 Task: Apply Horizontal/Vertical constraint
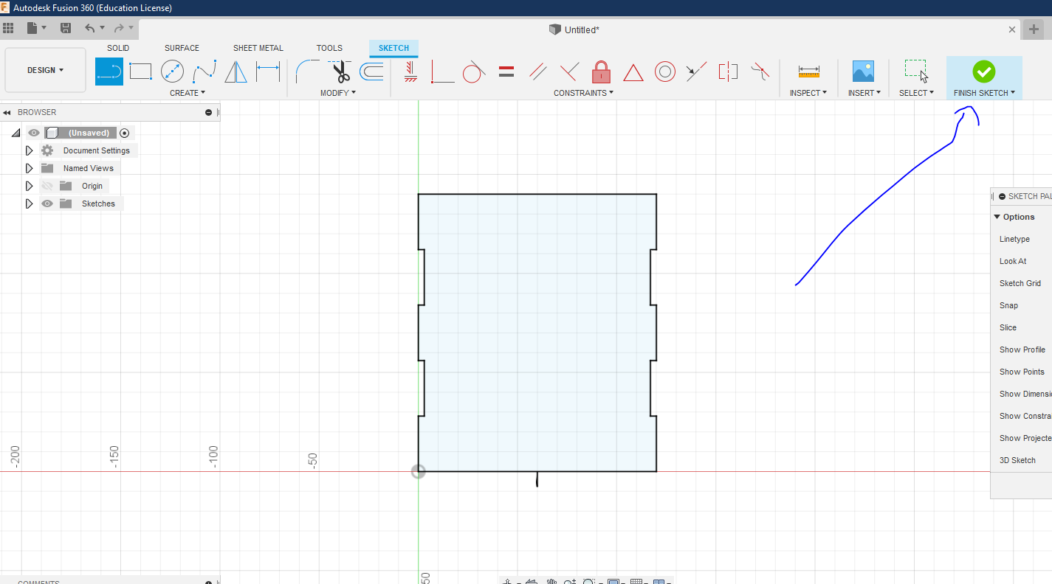(411, 72)
